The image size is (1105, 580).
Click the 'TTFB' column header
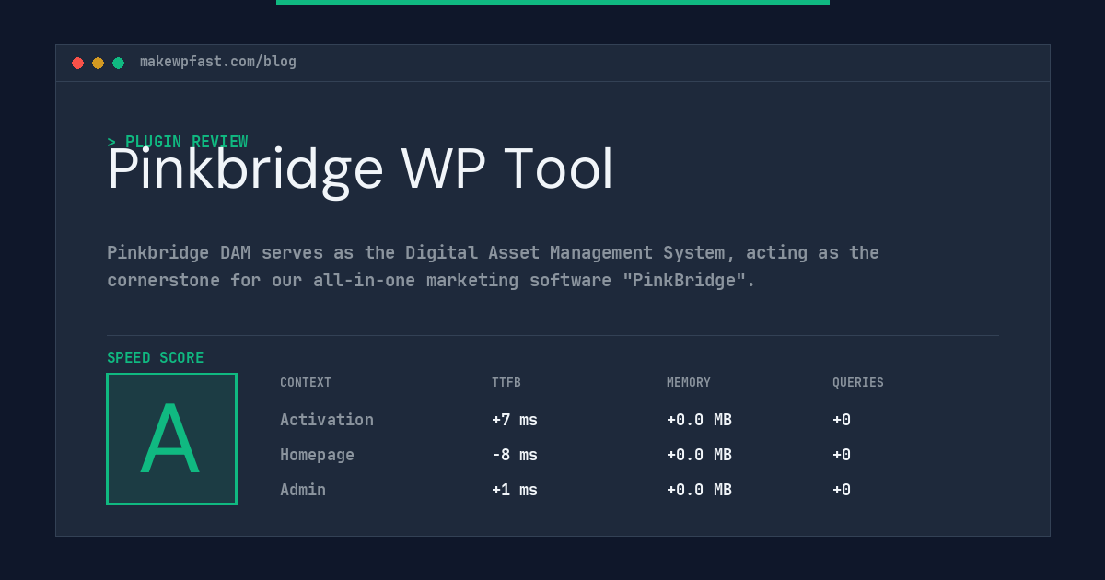point(506,383)
